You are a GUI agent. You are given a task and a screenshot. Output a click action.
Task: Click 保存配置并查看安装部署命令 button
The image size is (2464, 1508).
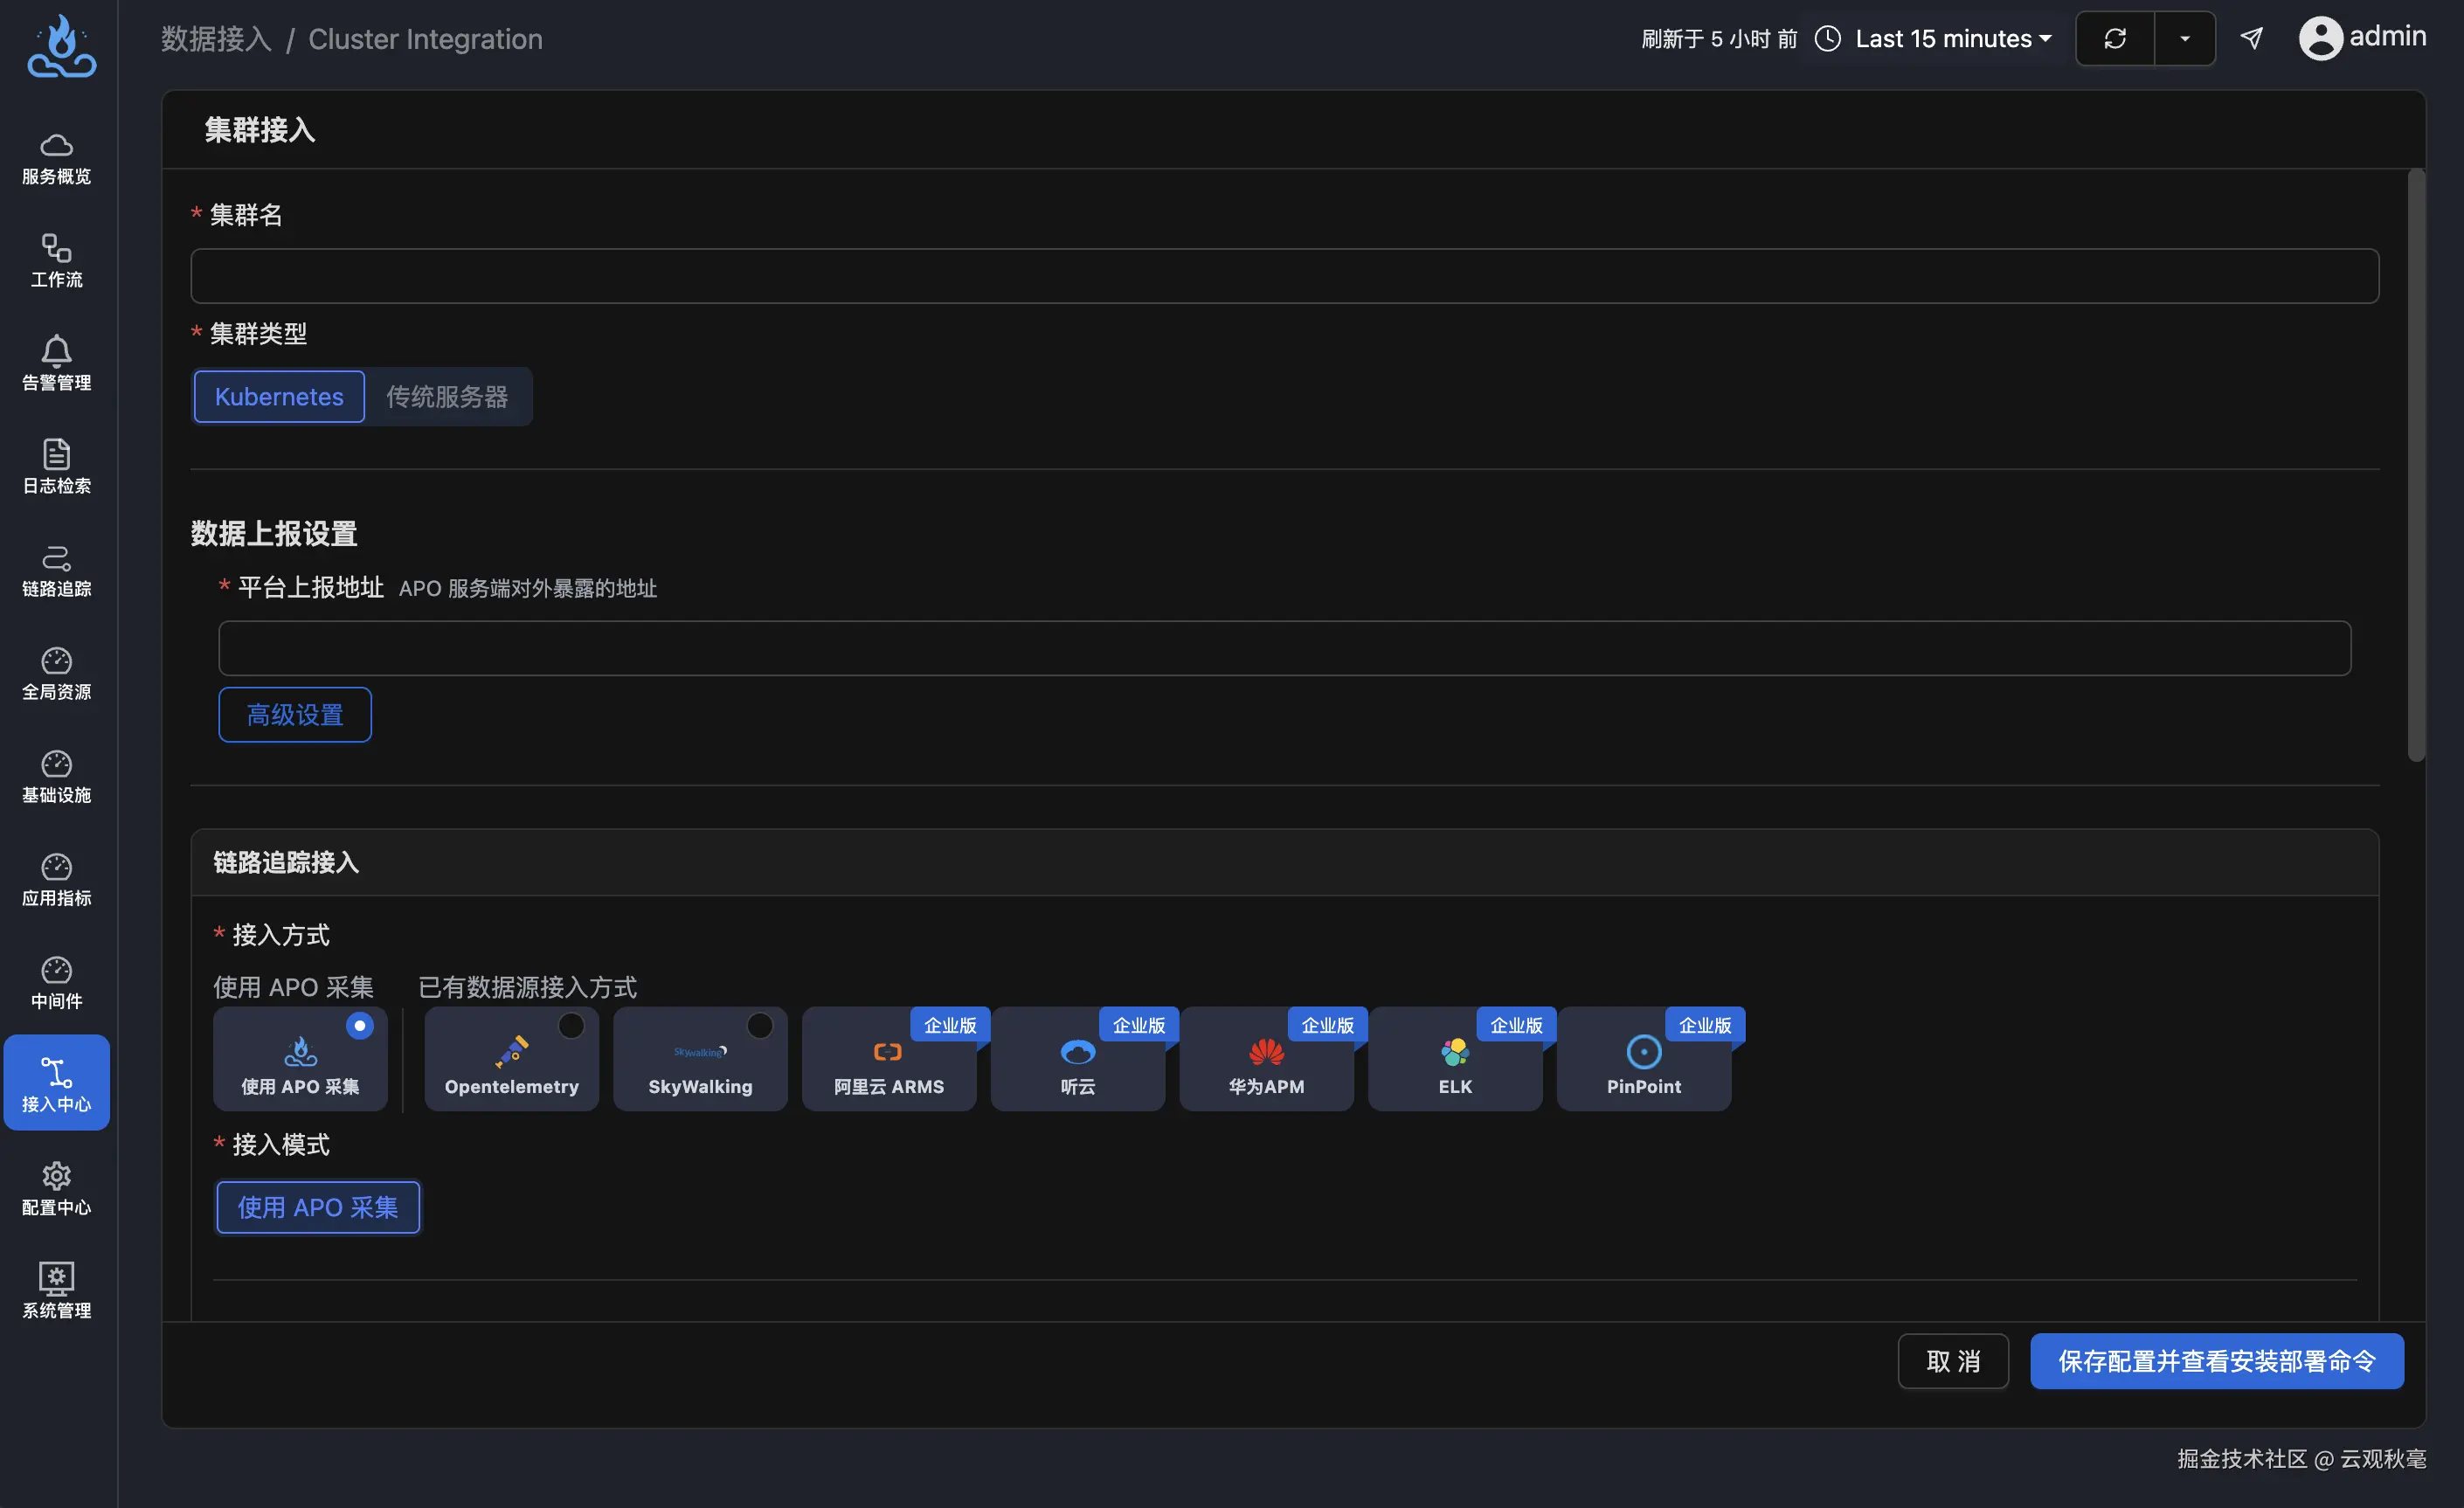point(2216,1361)
